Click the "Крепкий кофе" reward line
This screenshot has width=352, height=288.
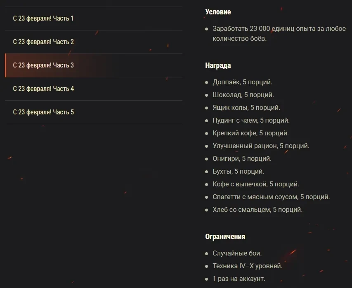(250, 133)
